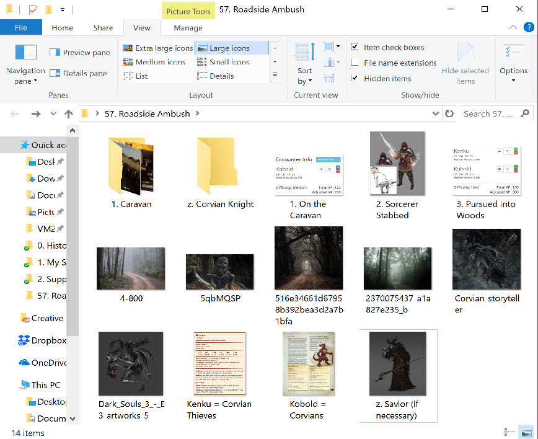Switch to large thumbnails via status bar icon
Image resolution: width=538 pixels, height=439 pixels.
(x=526, y=432)
